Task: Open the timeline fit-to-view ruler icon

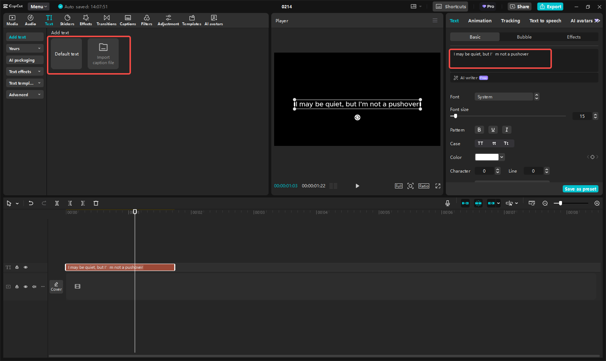Action: tap(532, 203)
